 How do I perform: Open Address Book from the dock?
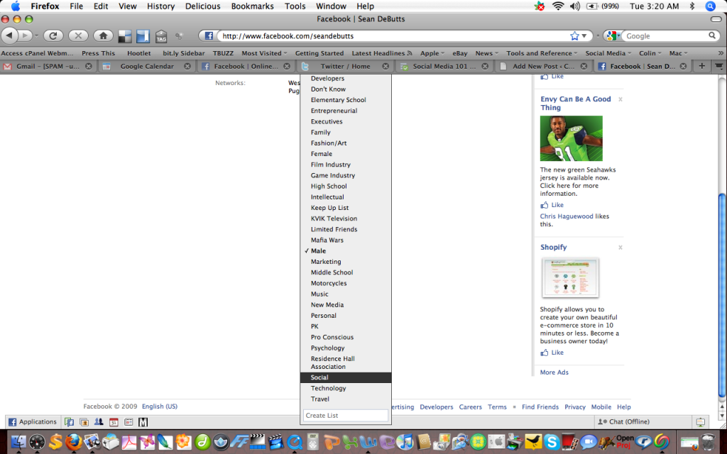tap(424, 442)
